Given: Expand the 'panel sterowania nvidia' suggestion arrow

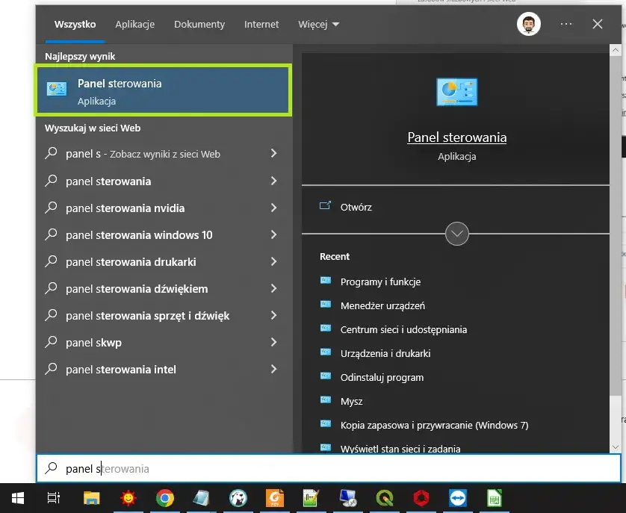Looking at the screenshot, I should [x=273, y=208].
